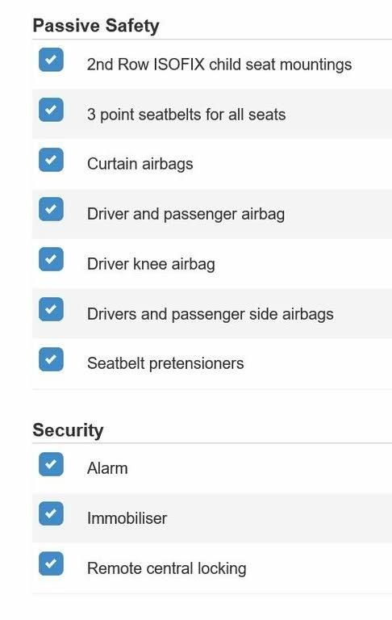Toggle Driver and passenger airbag checkbox
The width and height of the screenshot is (392, 620).
[x=51, y=209]
